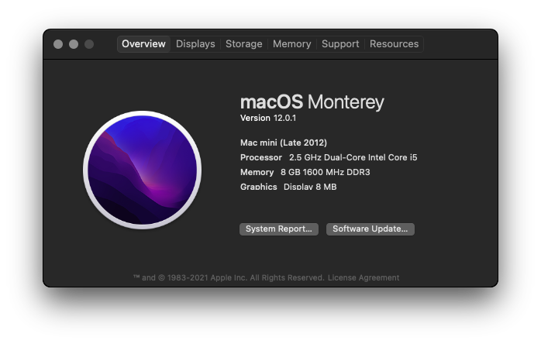Viewport: 541px width, 344px height.
Task: Open the License Agreement link
Action: click(364, 277)
